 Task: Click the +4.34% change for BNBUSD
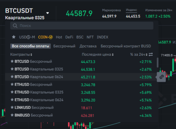(x=145, y=116)
